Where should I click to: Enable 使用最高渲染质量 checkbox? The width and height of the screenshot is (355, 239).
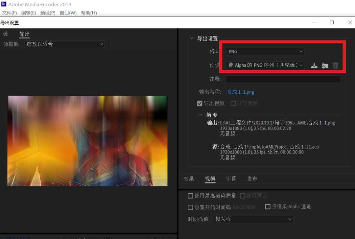(190, 196)
